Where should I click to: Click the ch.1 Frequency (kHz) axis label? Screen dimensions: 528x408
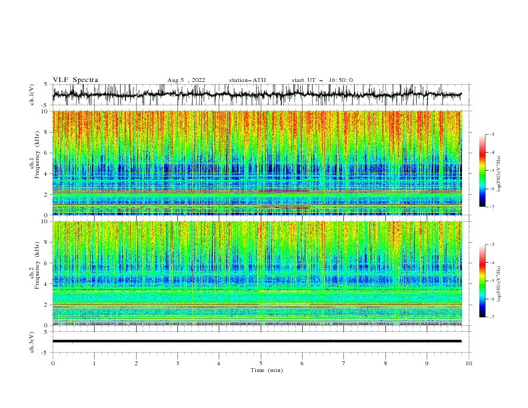click(35, 155)
